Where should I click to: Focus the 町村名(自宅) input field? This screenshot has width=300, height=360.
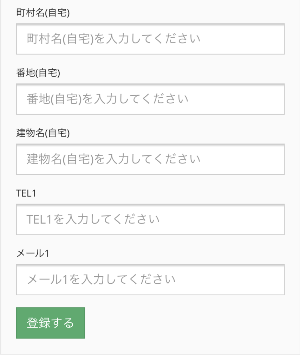coord(150,39)
